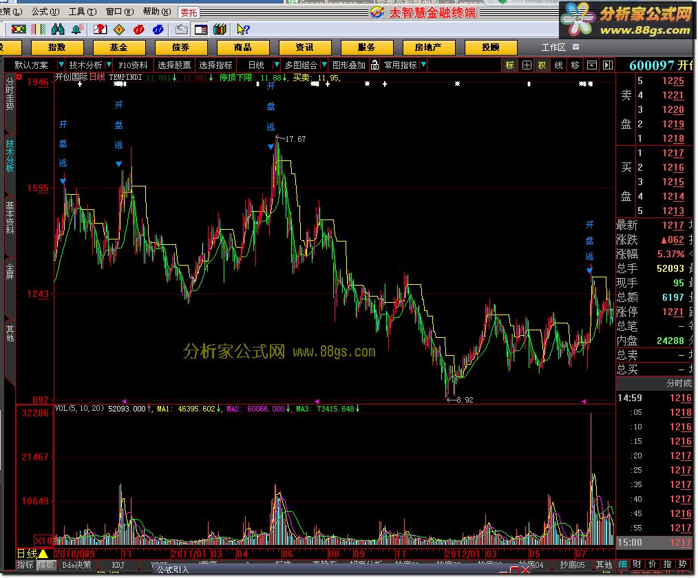Click the question mark envelope icon

click(x=101, y=30)
